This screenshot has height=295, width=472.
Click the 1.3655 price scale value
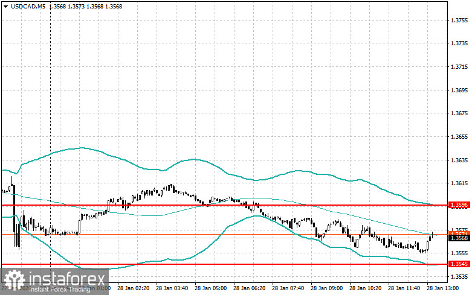[x=460, y=137]
